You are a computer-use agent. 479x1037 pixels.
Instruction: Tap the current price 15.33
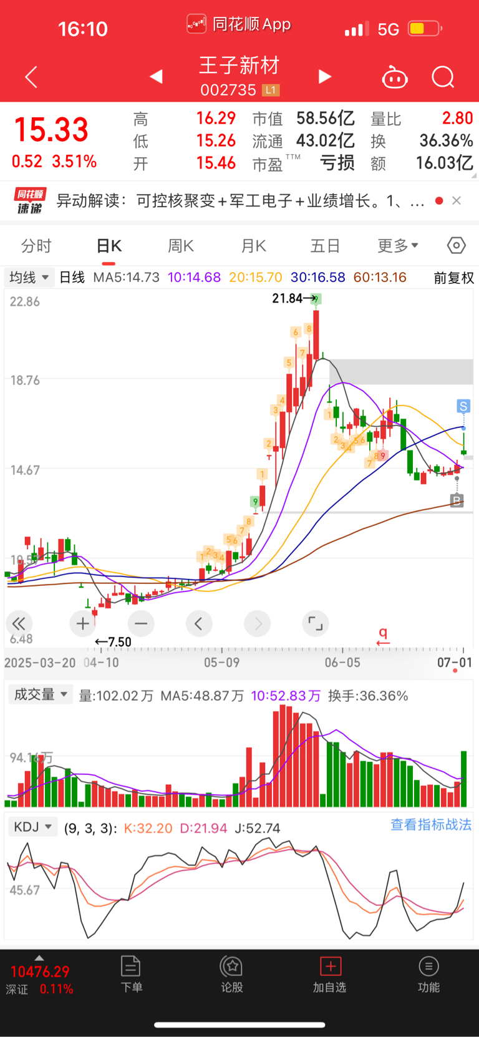pyautogui.click(x=51, y=130)
